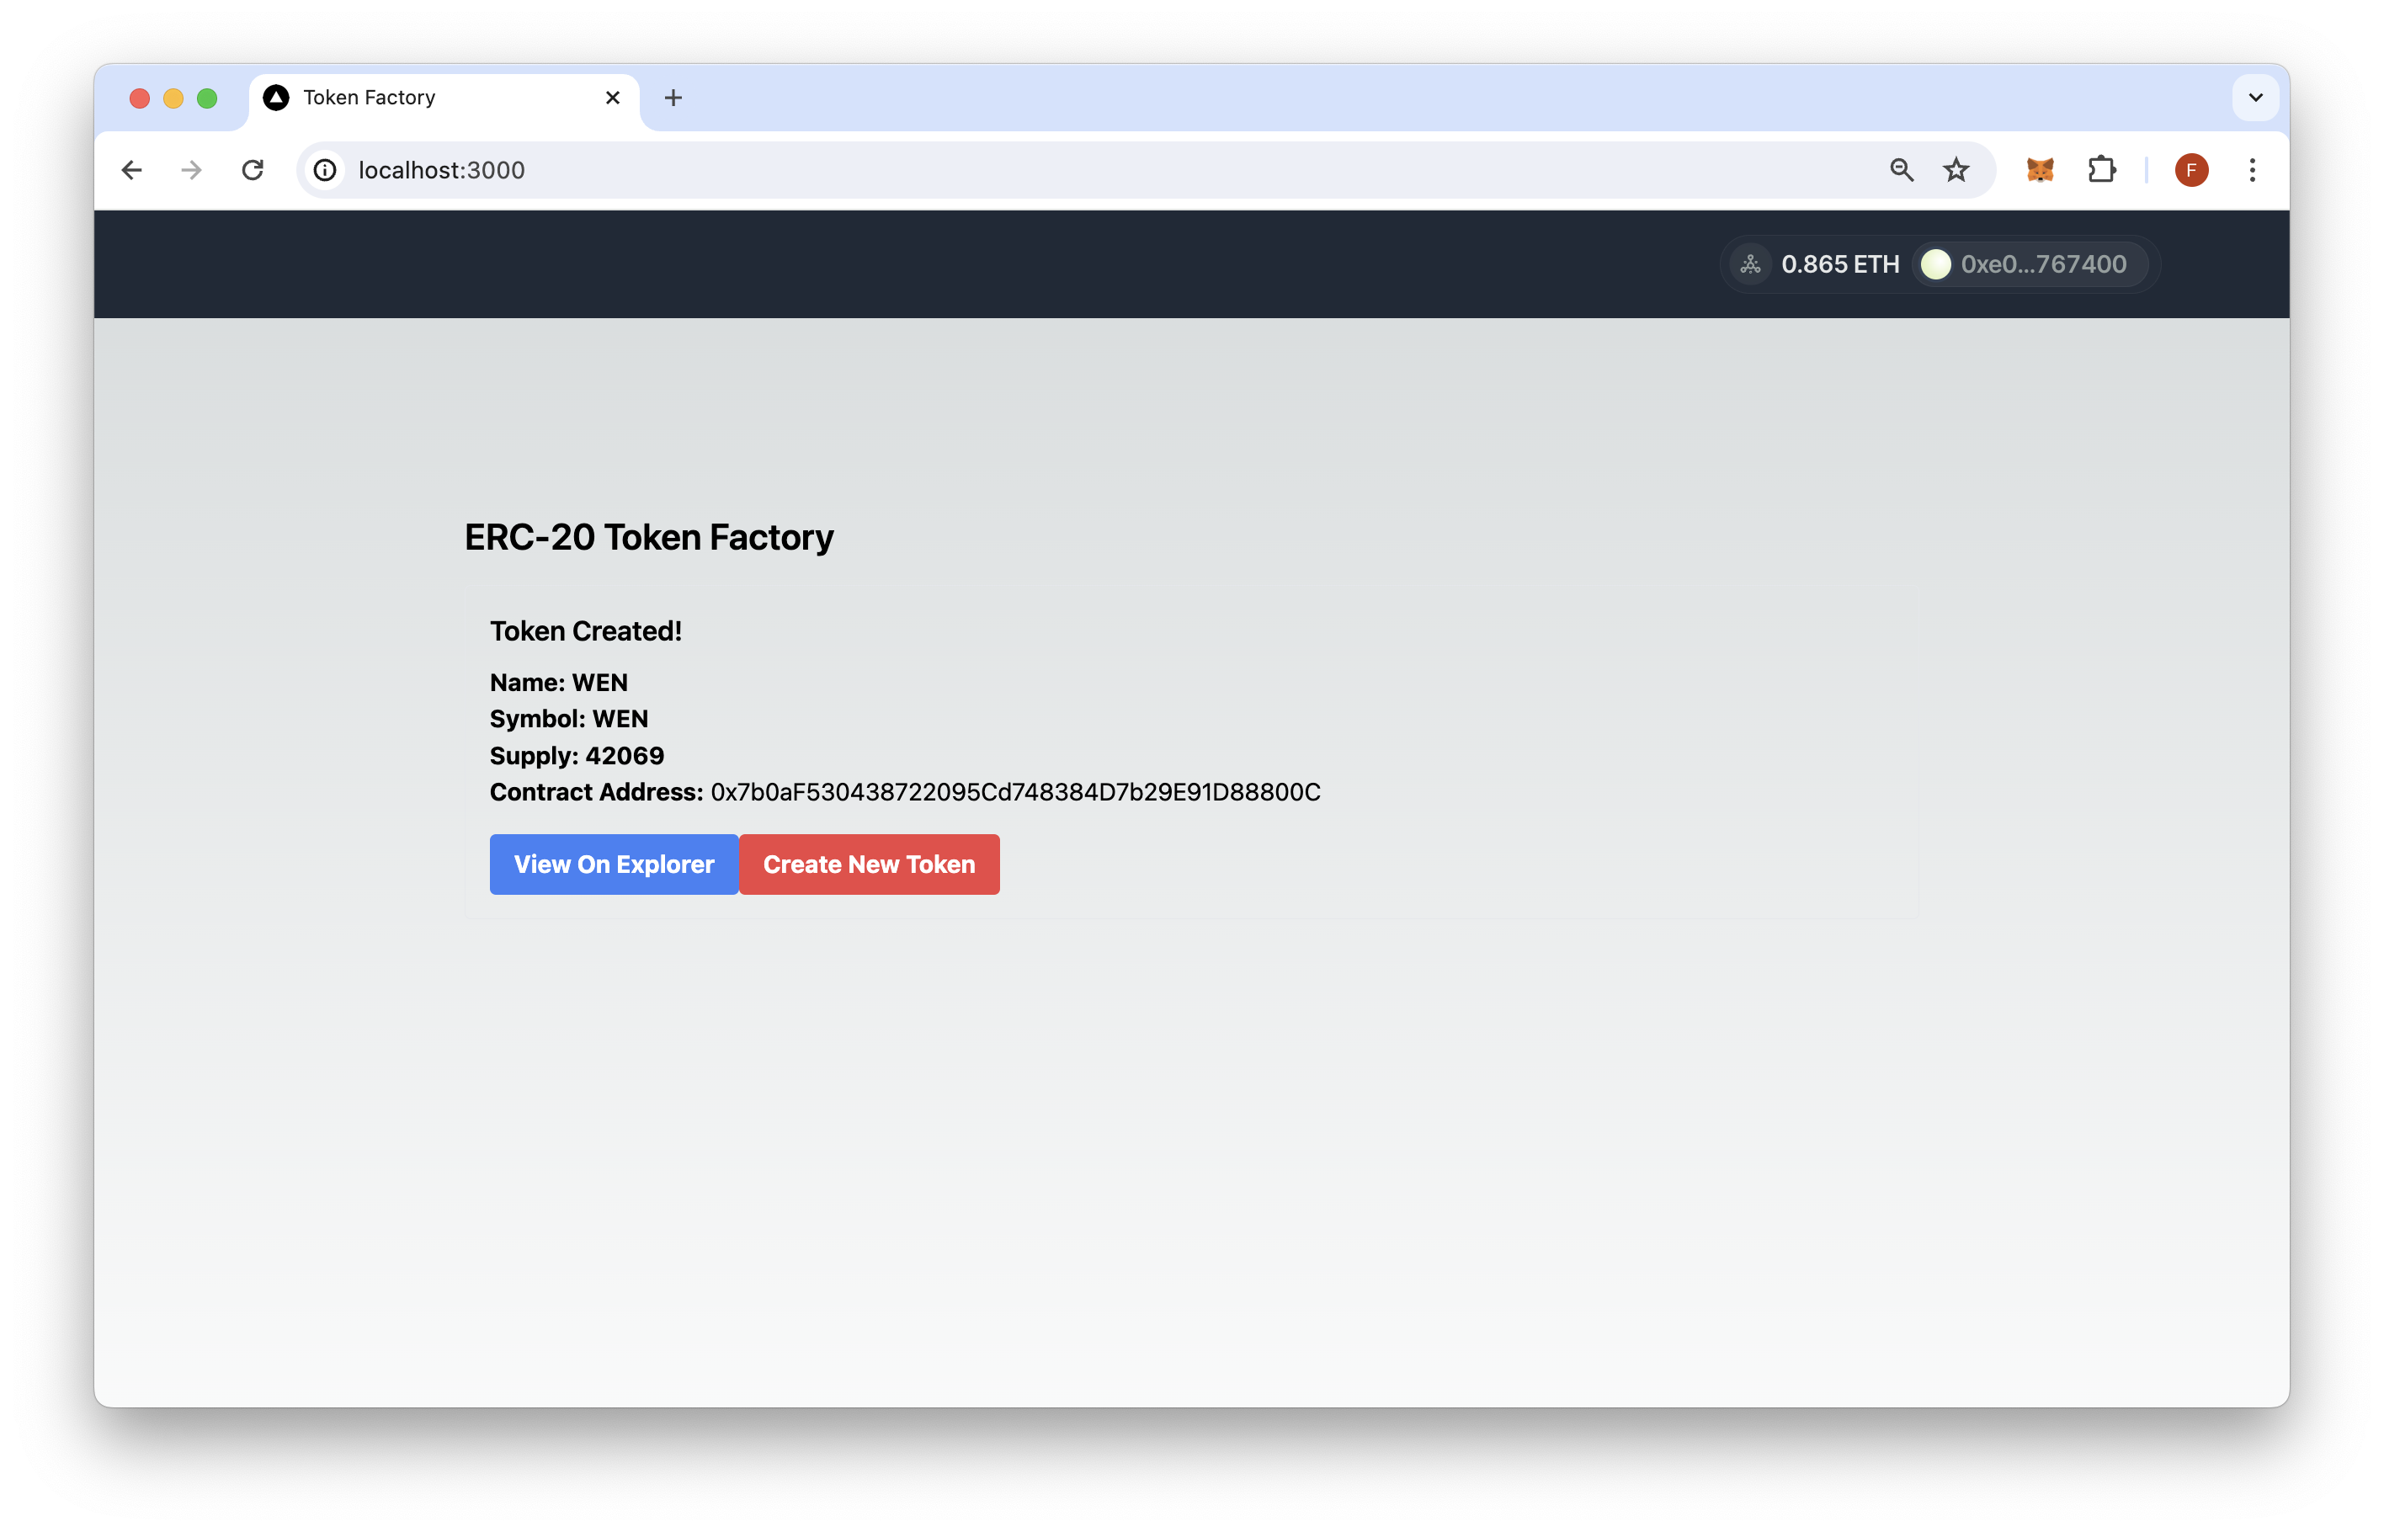This screenshot has width=2384, height=1532.
Task: Click the Symbol: WEN line
Action: (x=569, y=719)
